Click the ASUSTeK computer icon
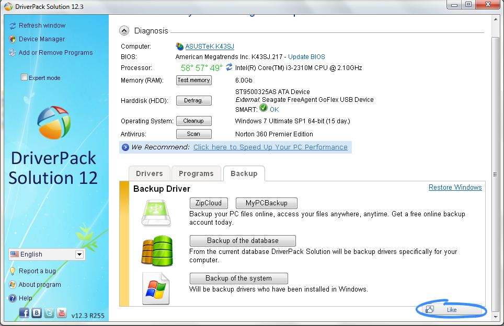The width and height of the screenshot is (504, 326). 179,46
